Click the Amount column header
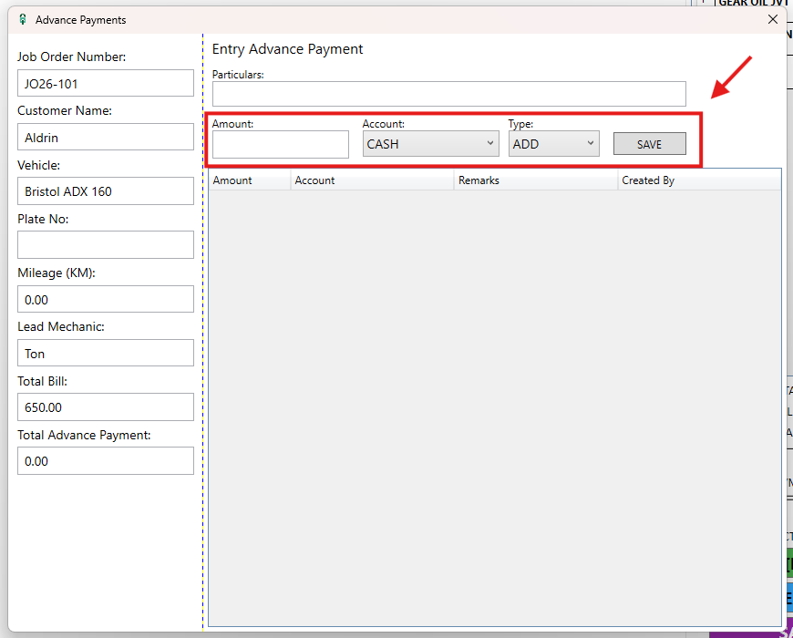 coord(250,180)
